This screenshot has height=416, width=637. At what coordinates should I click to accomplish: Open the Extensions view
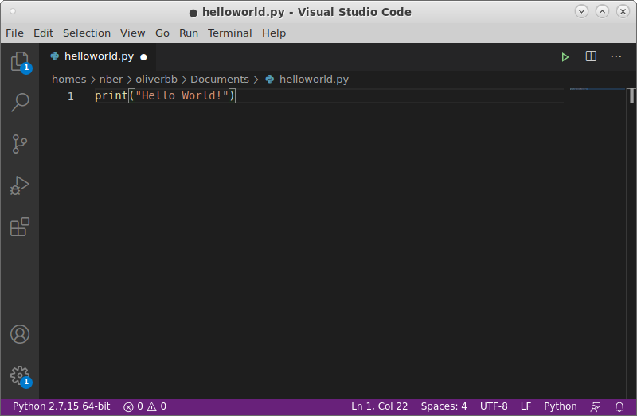click(x=20, y=227)
